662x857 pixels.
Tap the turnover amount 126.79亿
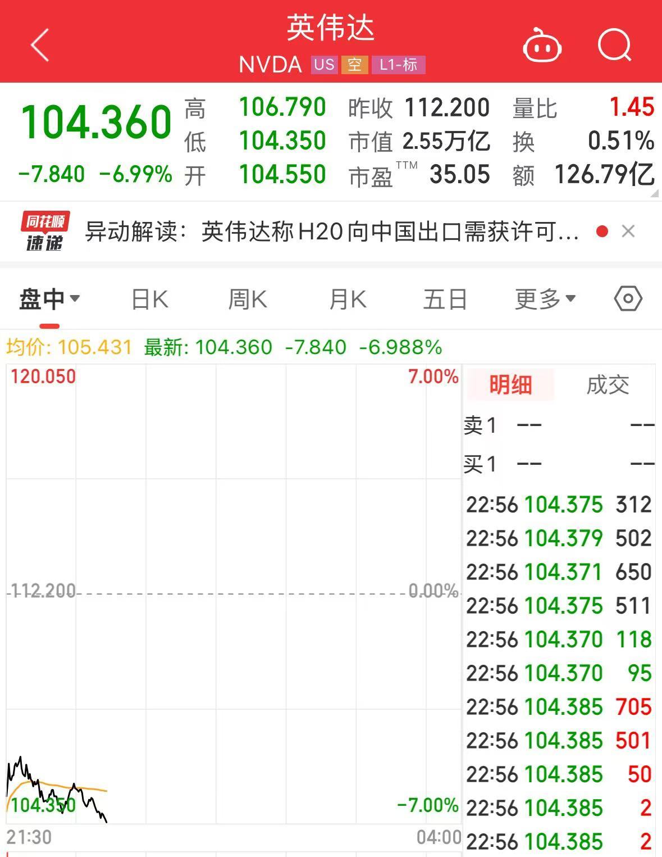point(604,174)
